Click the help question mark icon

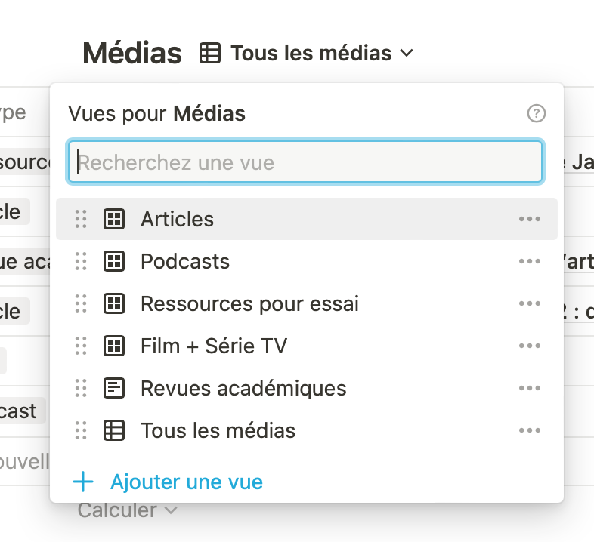click(536, 113)
